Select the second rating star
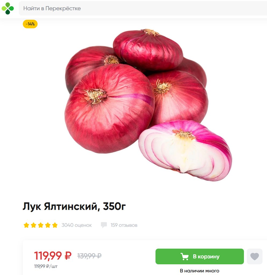267x275 pixels. coord(34,225)
